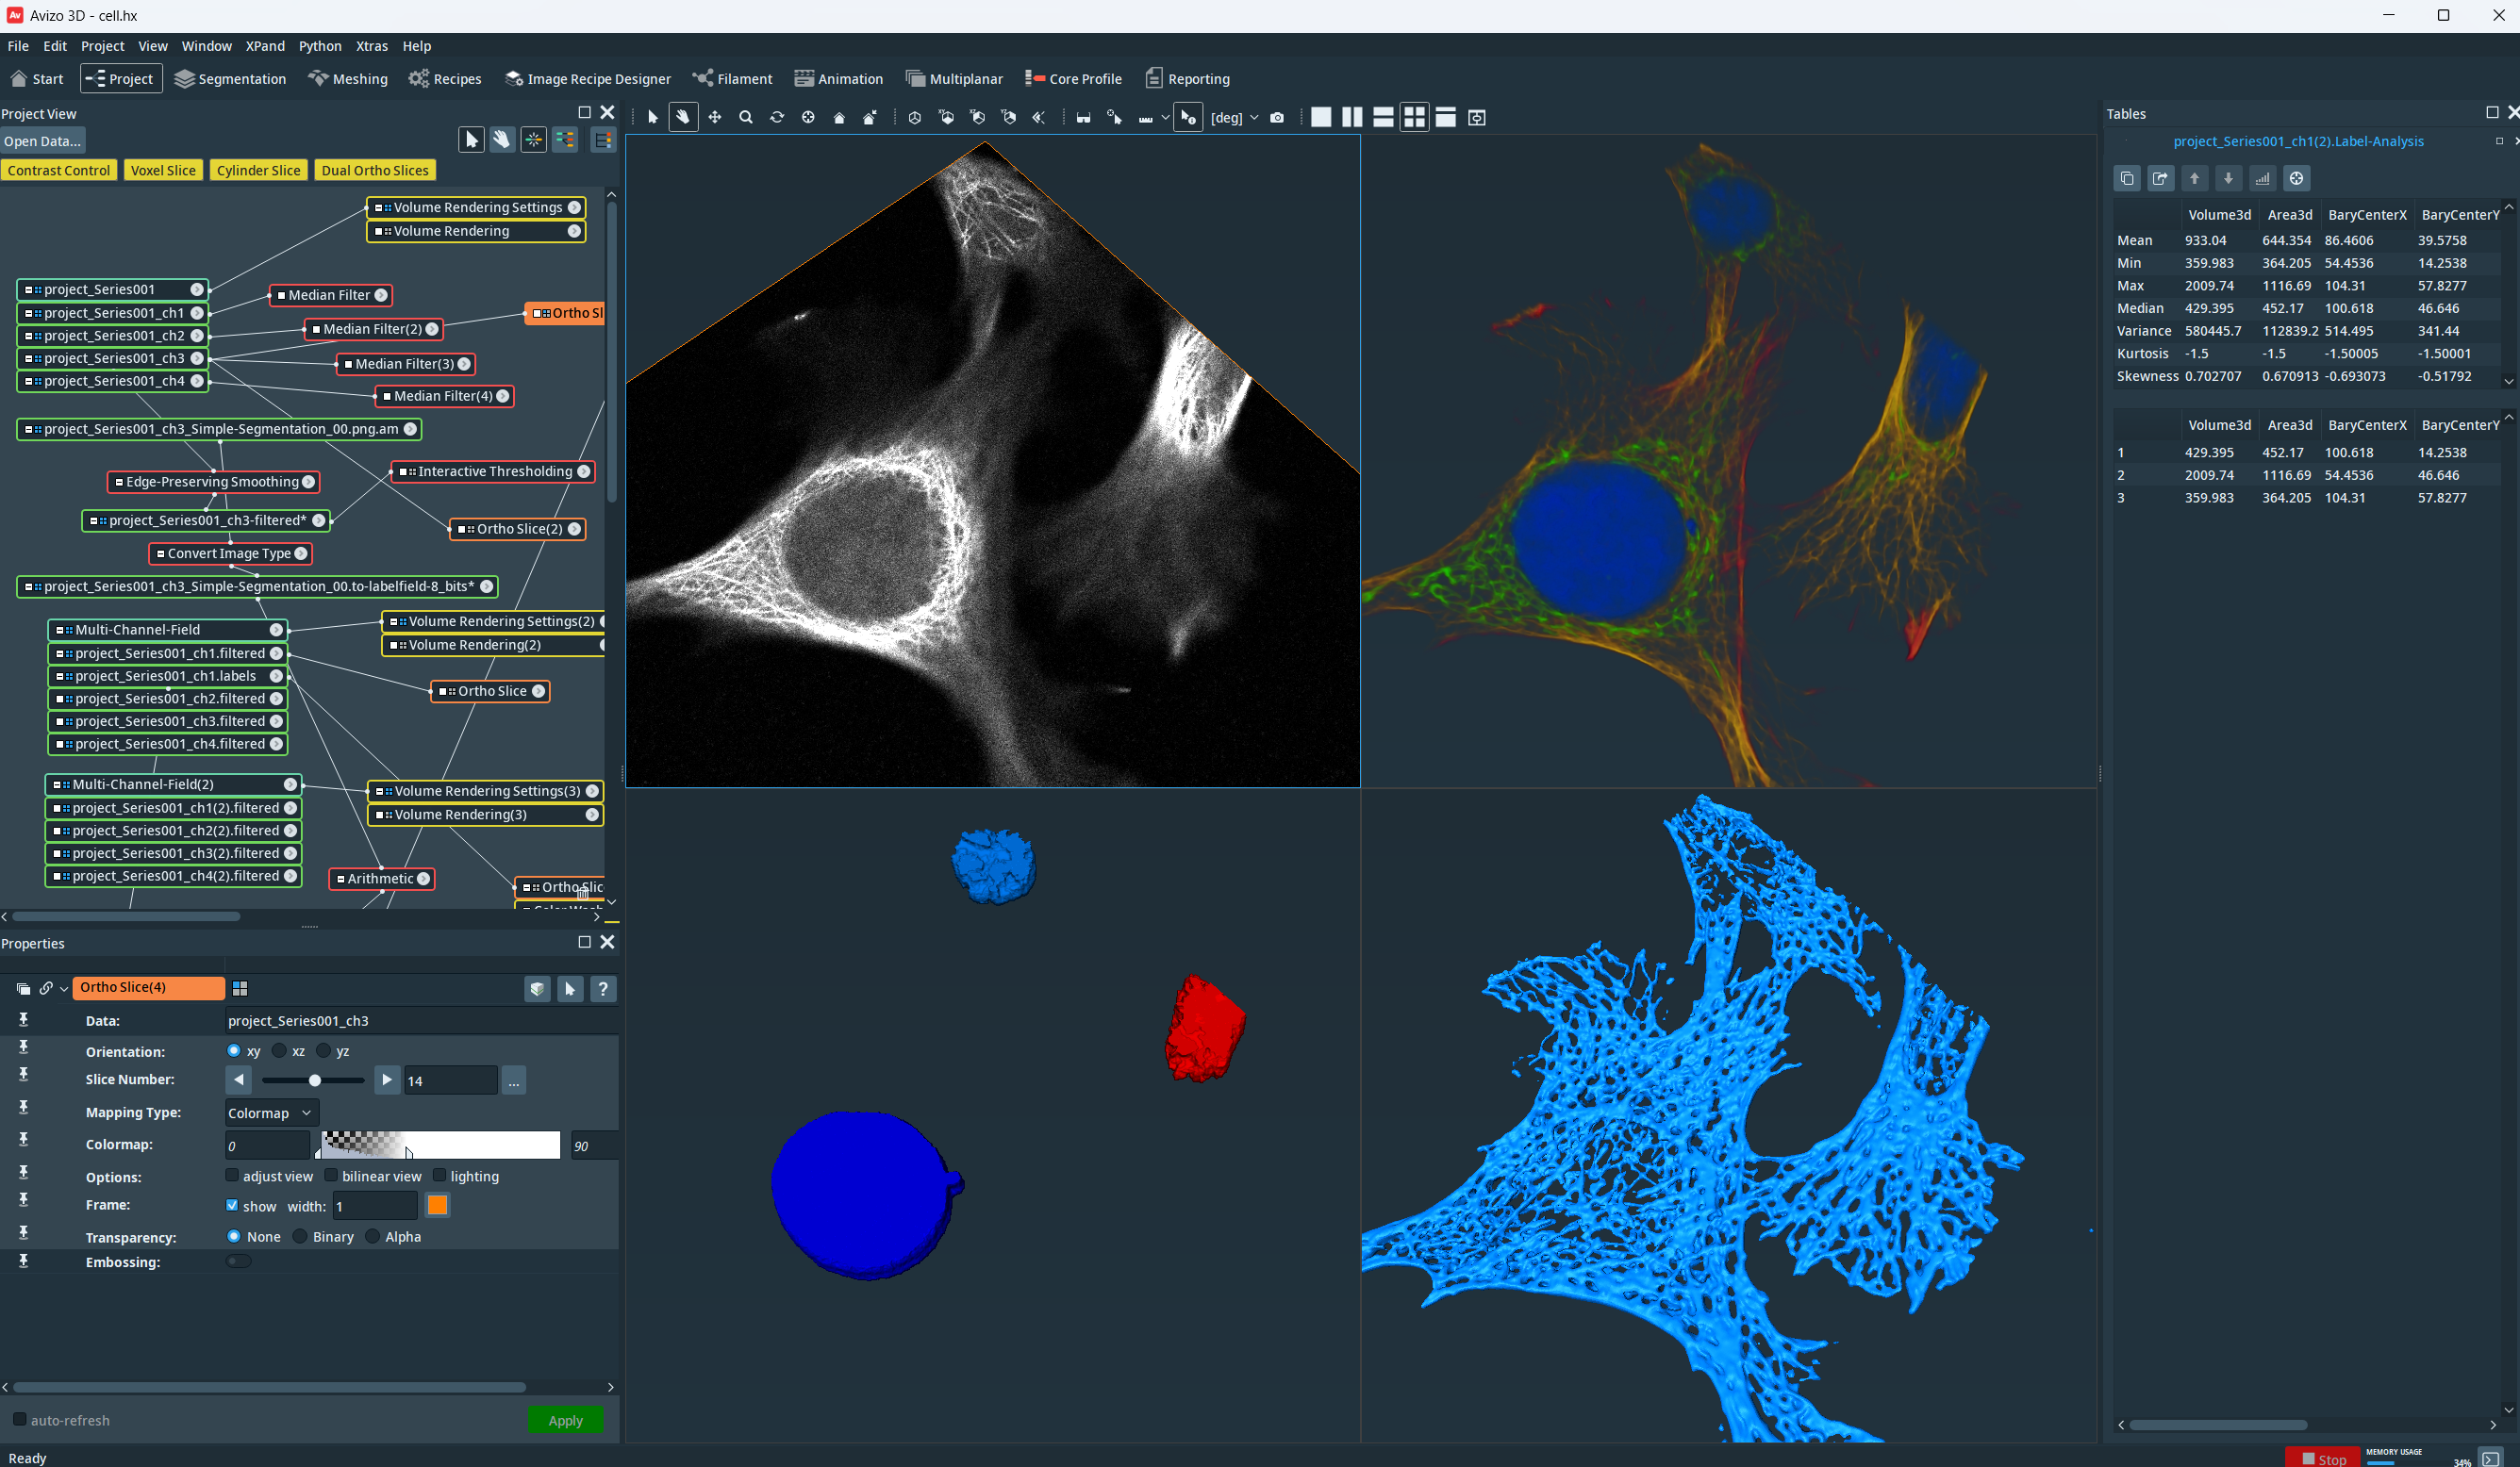2520x1467 pixels.
Task: Click the snapshot camera icon
Action: 1277,118
